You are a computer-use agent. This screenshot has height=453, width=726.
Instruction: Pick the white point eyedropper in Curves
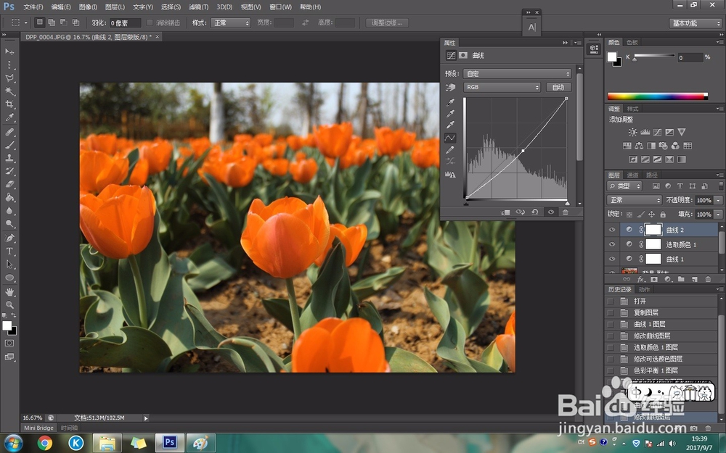click(450, 125)
